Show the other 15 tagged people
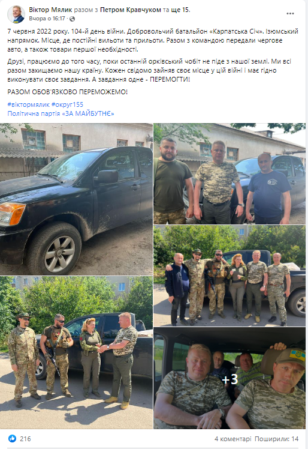The image size is (308, 449). [180, 10]
